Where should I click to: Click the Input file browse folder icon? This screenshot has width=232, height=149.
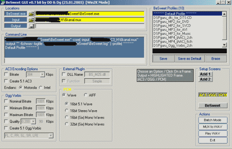point(31,20)
